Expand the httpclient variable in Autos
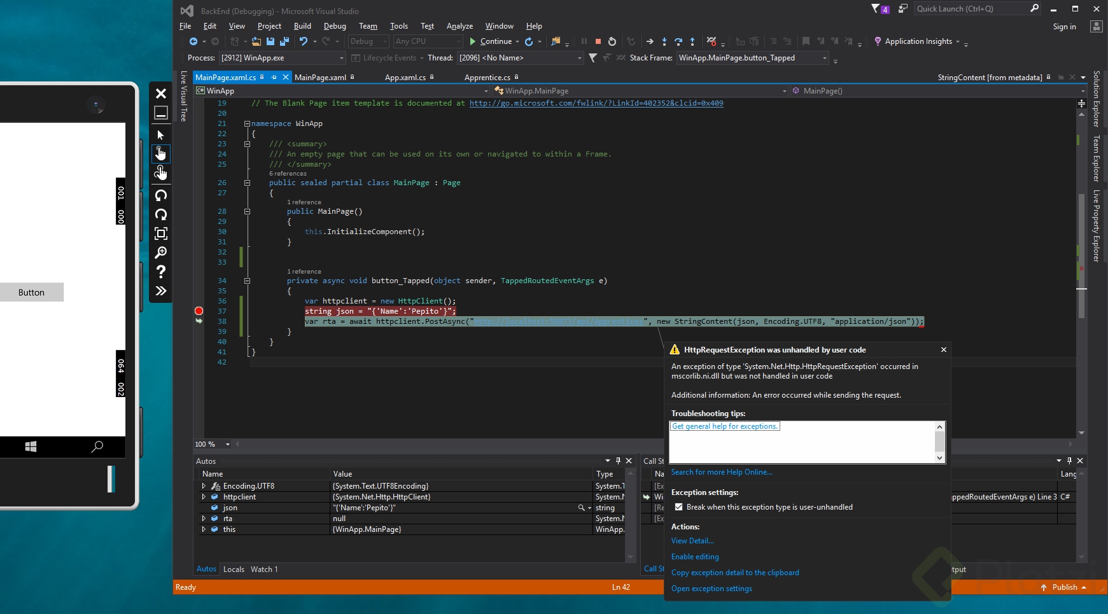This screenshot has height=614, width=1108. point(204,497)
